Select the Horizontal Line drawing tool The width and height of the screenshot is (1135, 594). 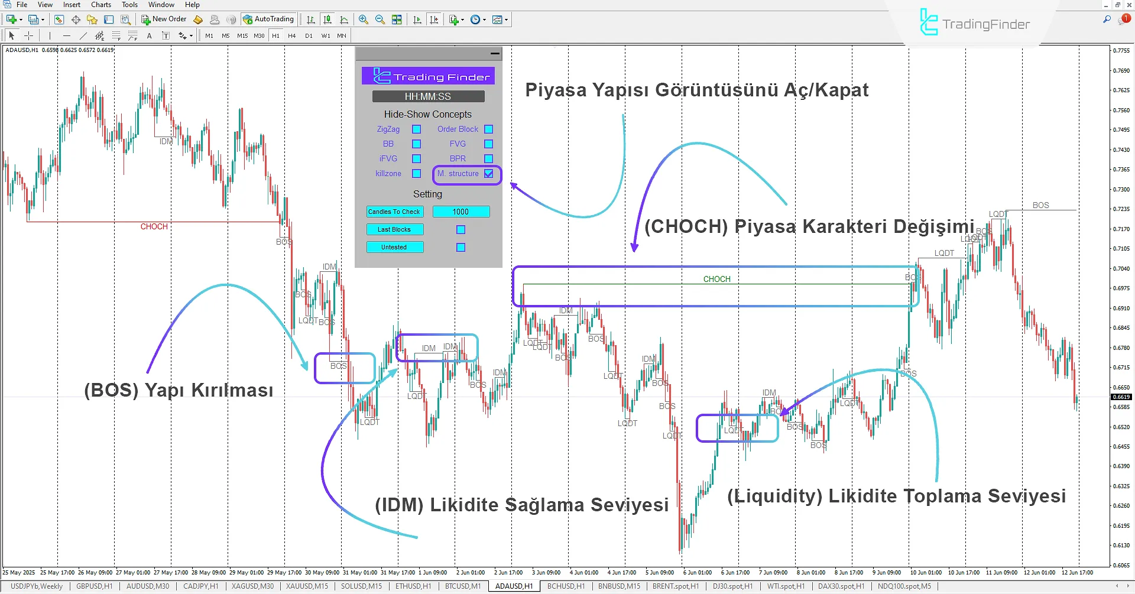[66, 35]
